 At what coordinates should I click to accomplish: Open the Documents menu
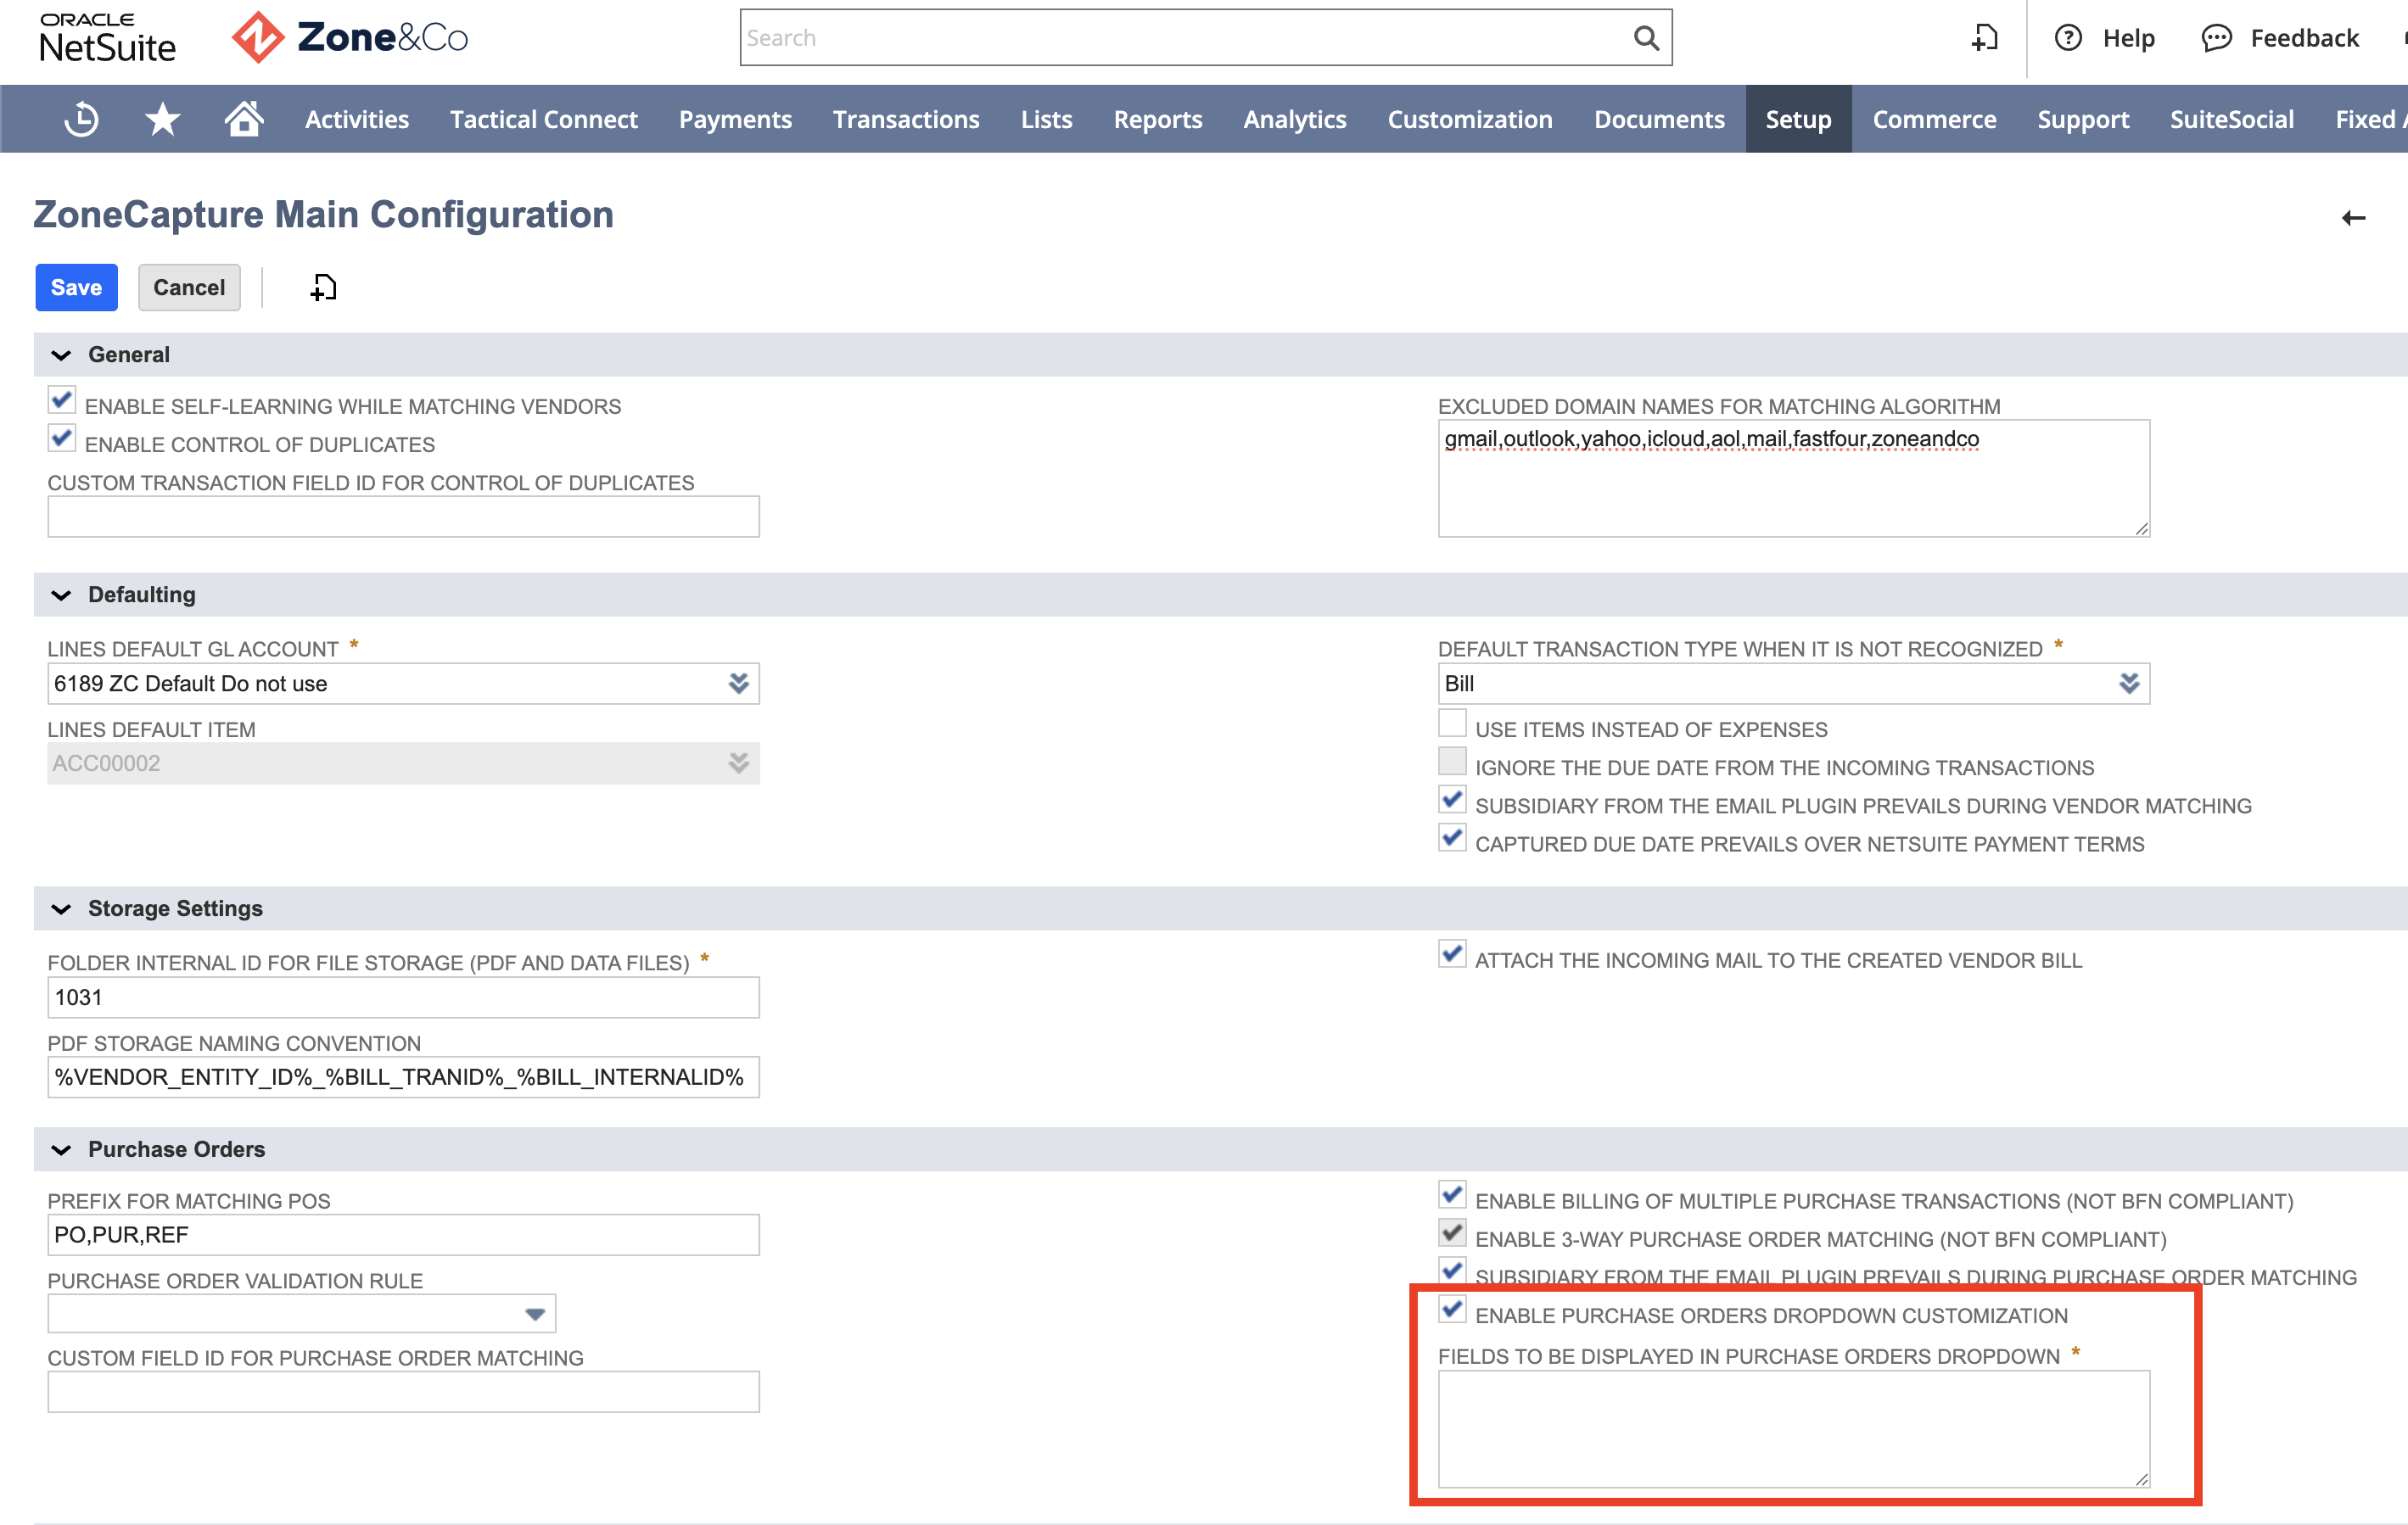pos(1659,119)
